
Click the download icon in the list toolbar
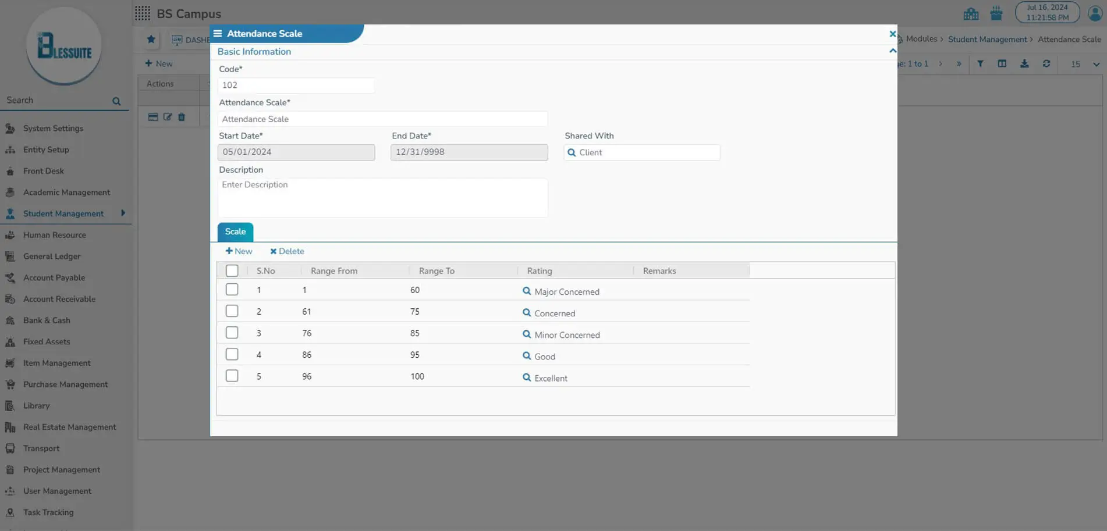pyautogui.click(x=1024, y=64)
